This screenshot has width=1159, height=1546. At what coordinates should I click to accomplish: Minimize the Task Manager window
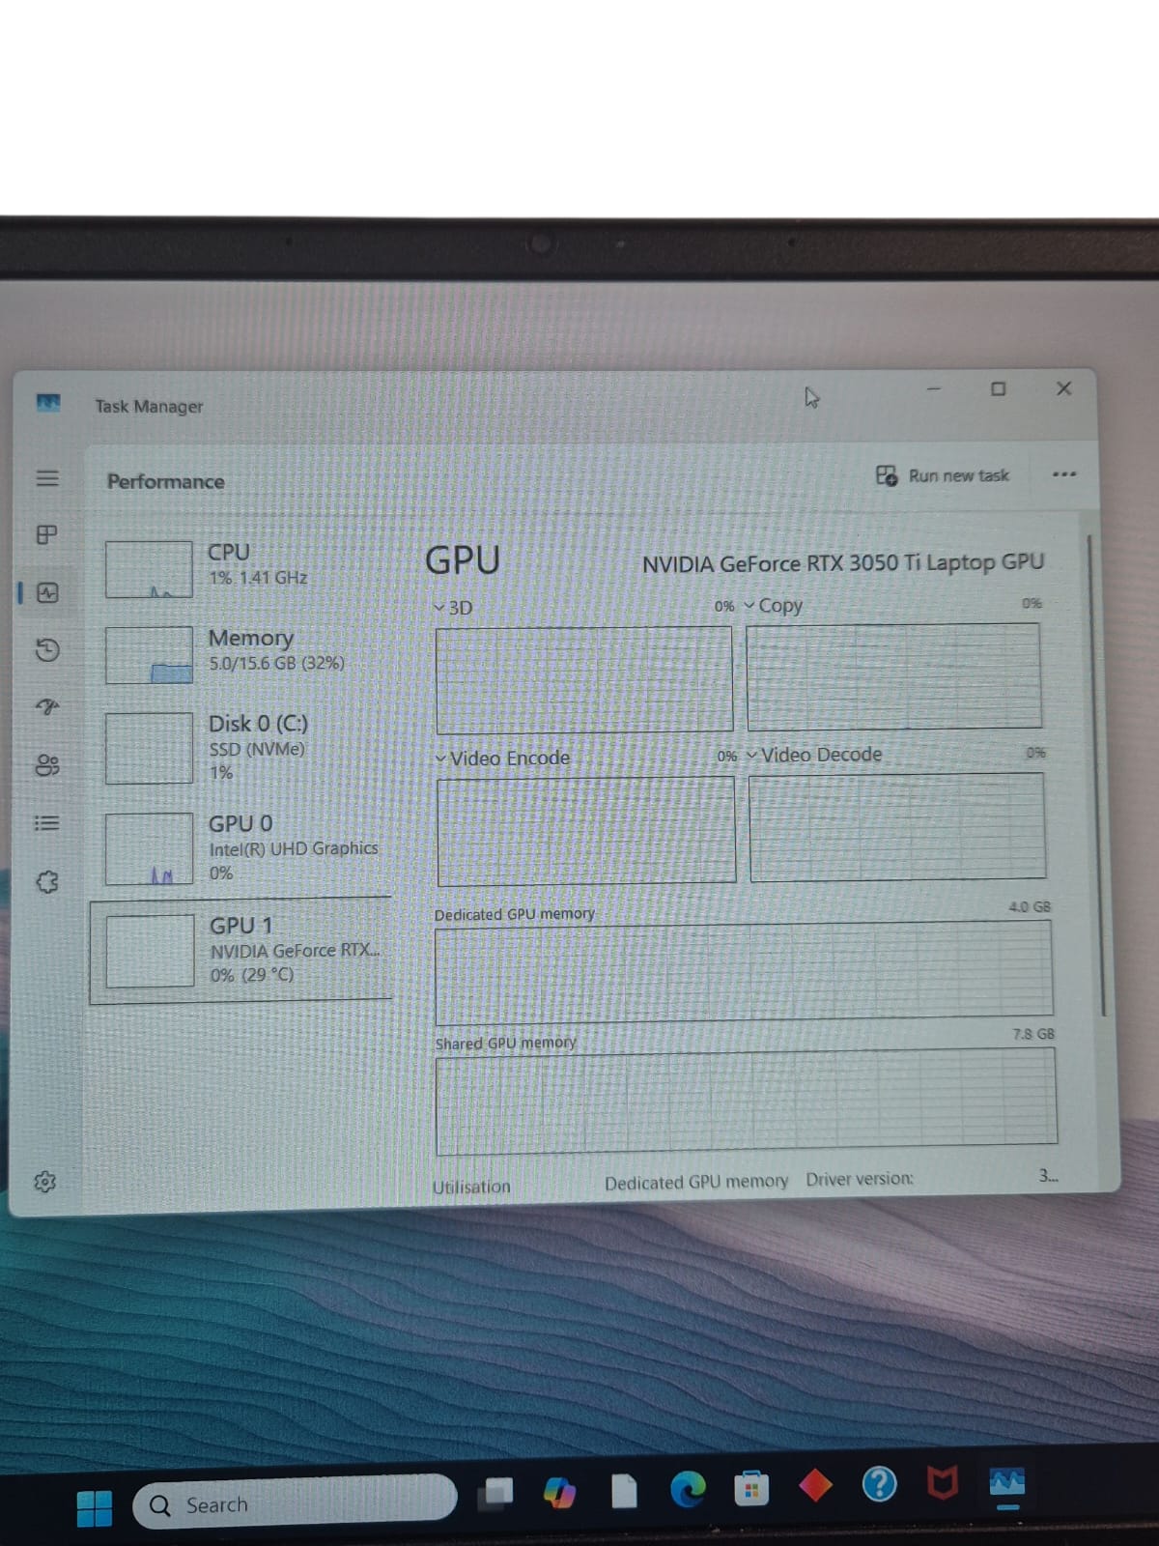pos(933,389)
